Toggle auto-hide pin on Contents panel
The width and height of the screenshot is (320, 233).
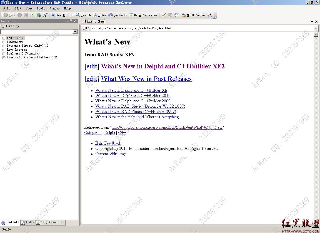tap(71, 21)
